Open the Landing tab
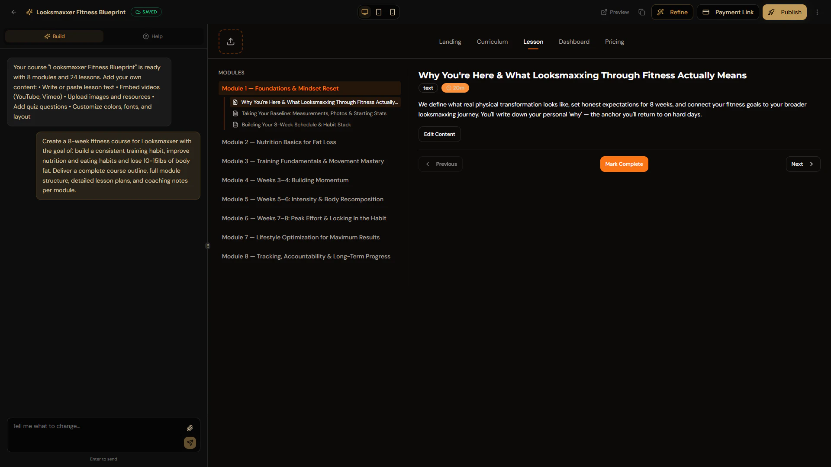This screenshot has width=831, height=467. click(x=450, y=42)
